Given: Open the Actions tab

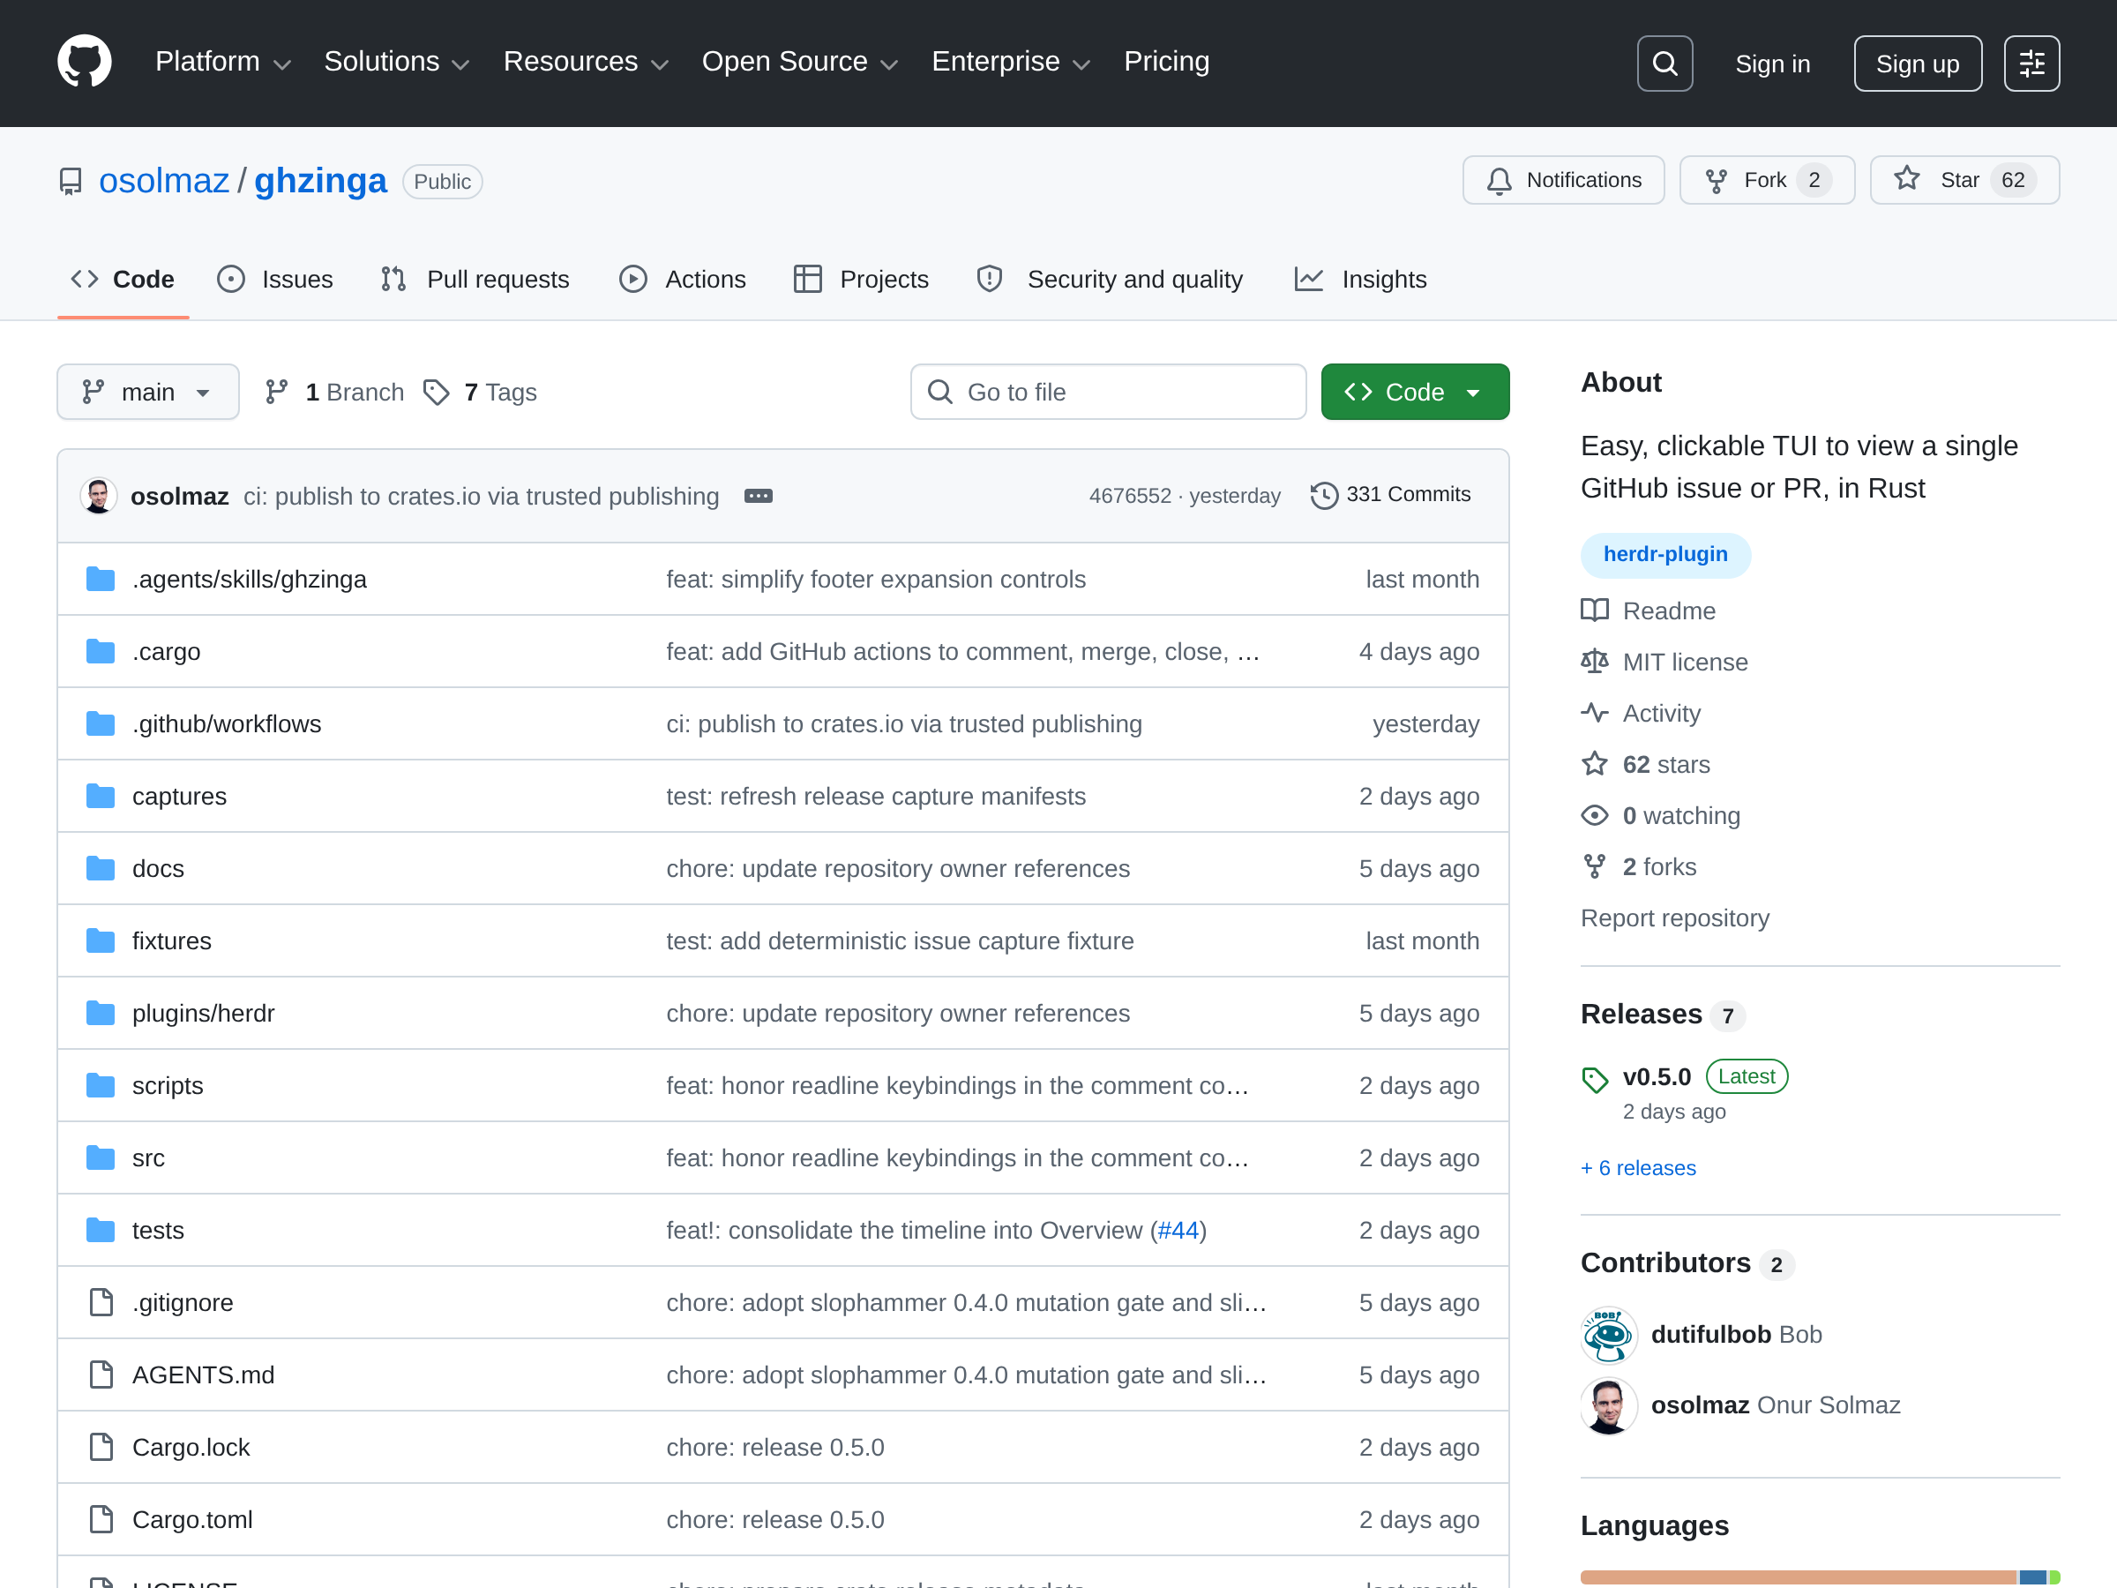Looking at the screenshot, I should pos(683,280).
